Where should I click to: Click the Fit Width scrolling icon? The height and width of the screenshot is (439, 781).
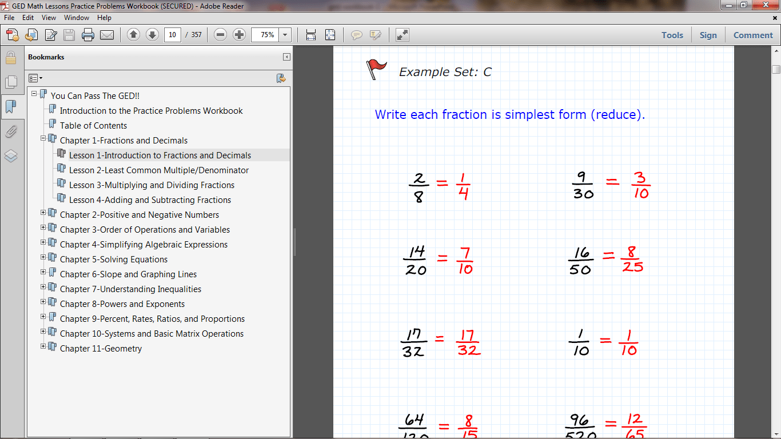click(311, 35)
